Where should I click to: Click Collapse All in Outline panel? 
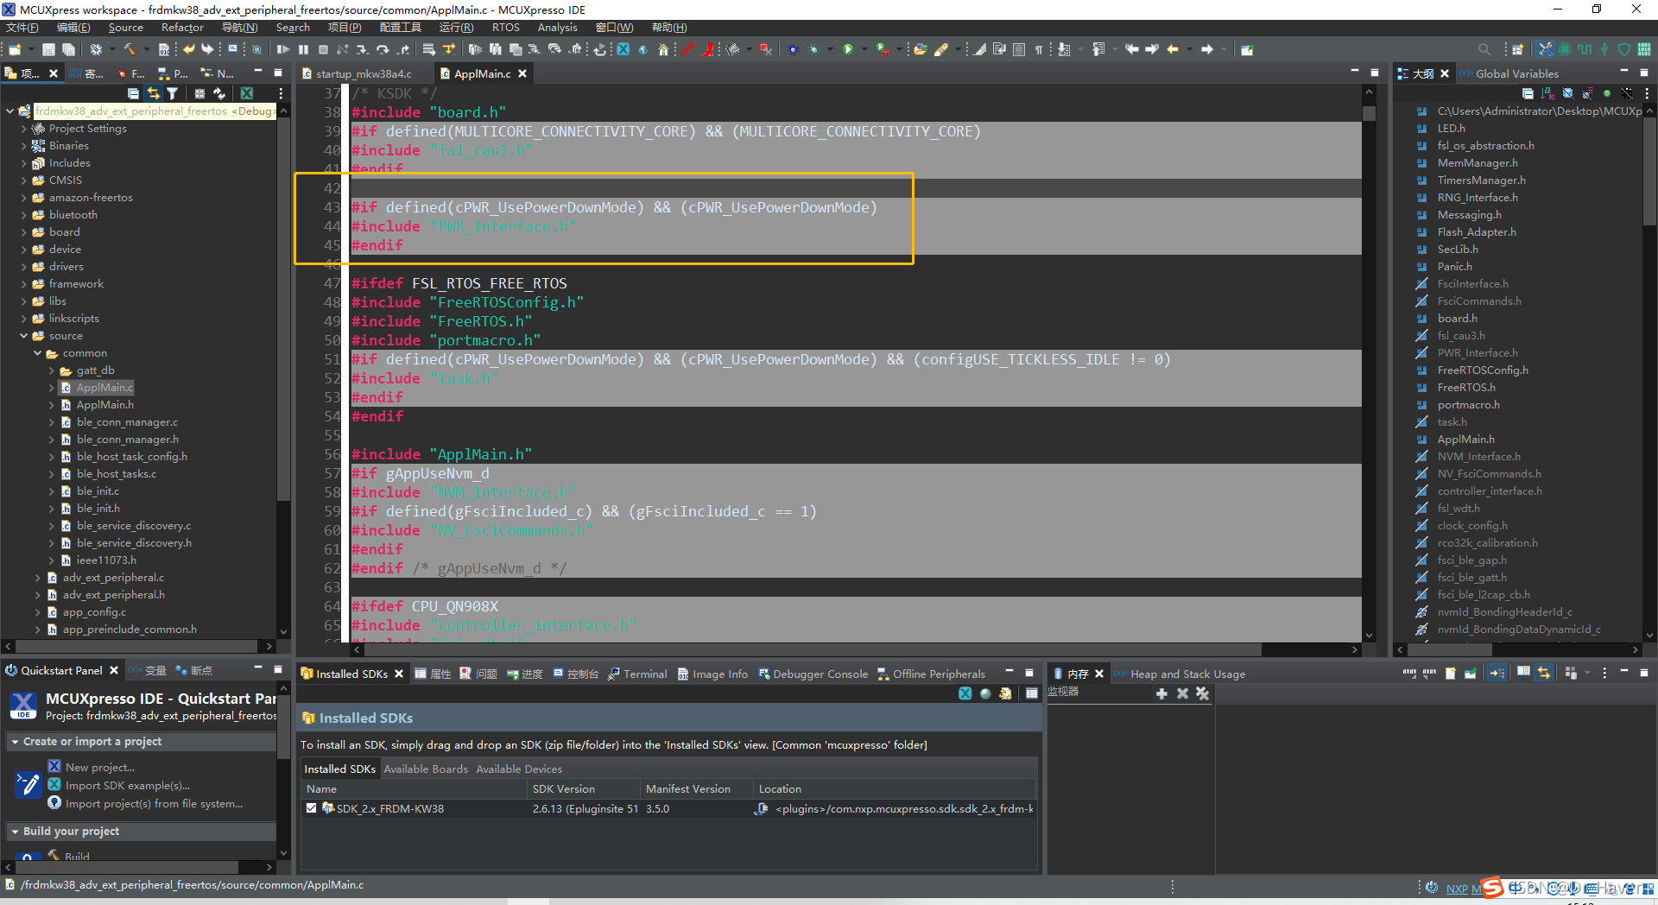1528,93
